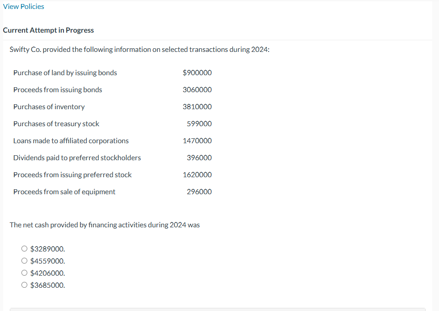Select the Loans made to affiliated corporations row

coord(71,141)
